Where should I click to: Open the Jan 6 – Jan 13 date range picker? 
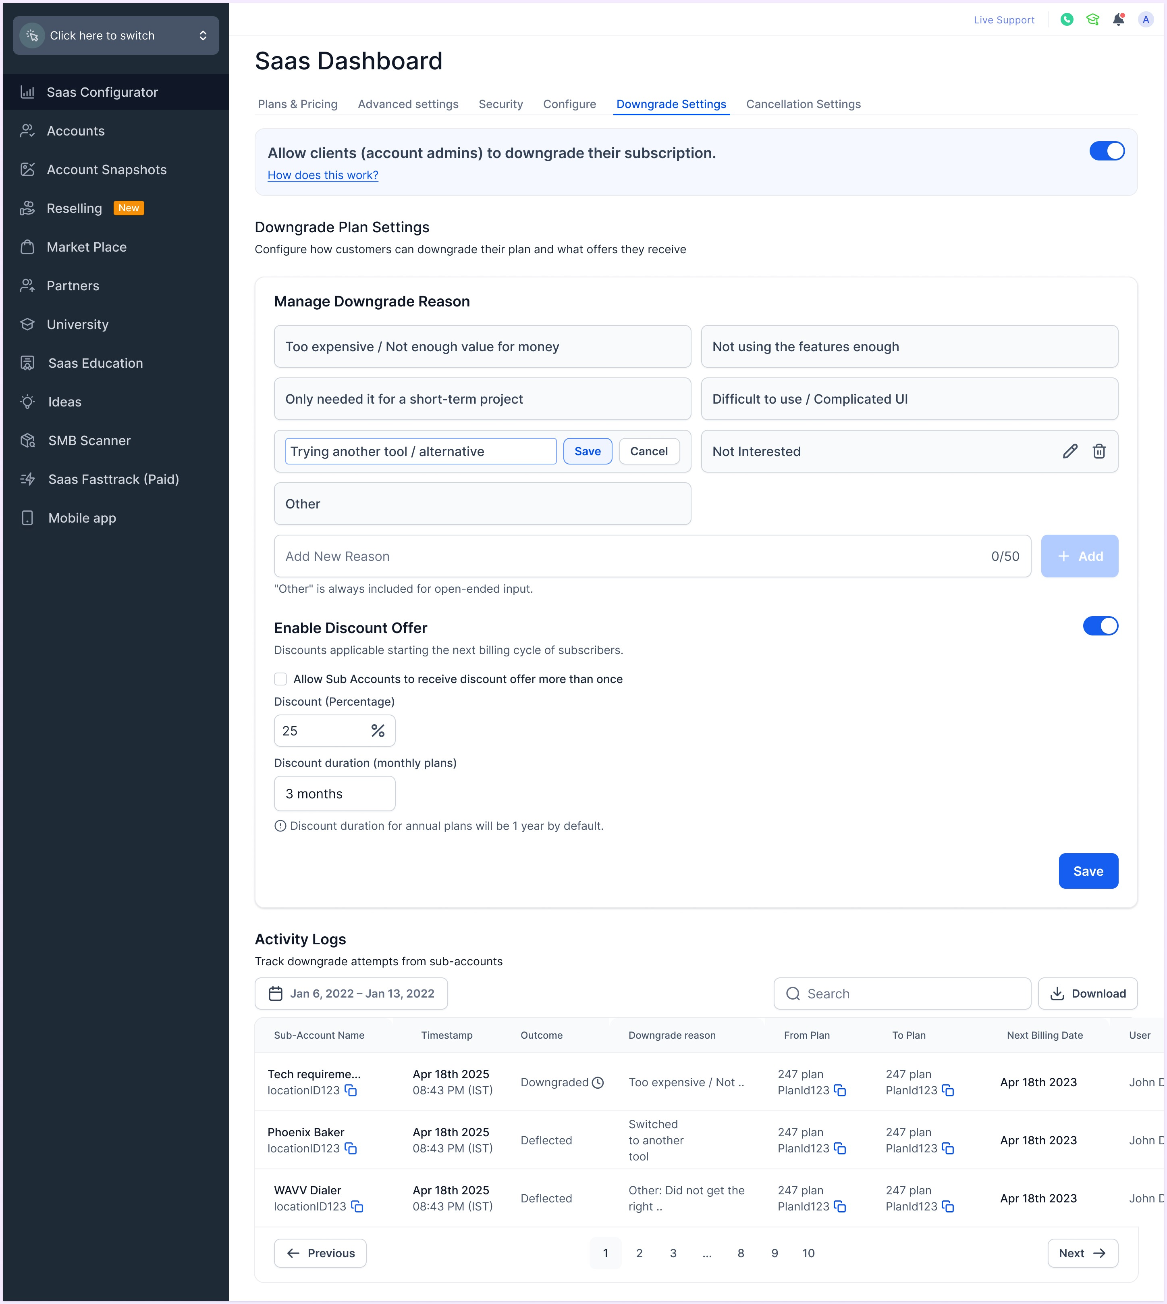[351, 994]
